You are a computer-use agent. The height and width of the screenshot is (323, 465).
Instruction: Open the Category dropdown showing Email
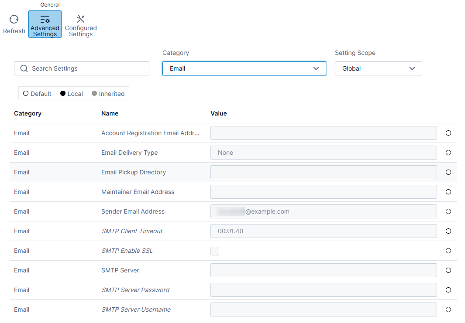point(244,68)
